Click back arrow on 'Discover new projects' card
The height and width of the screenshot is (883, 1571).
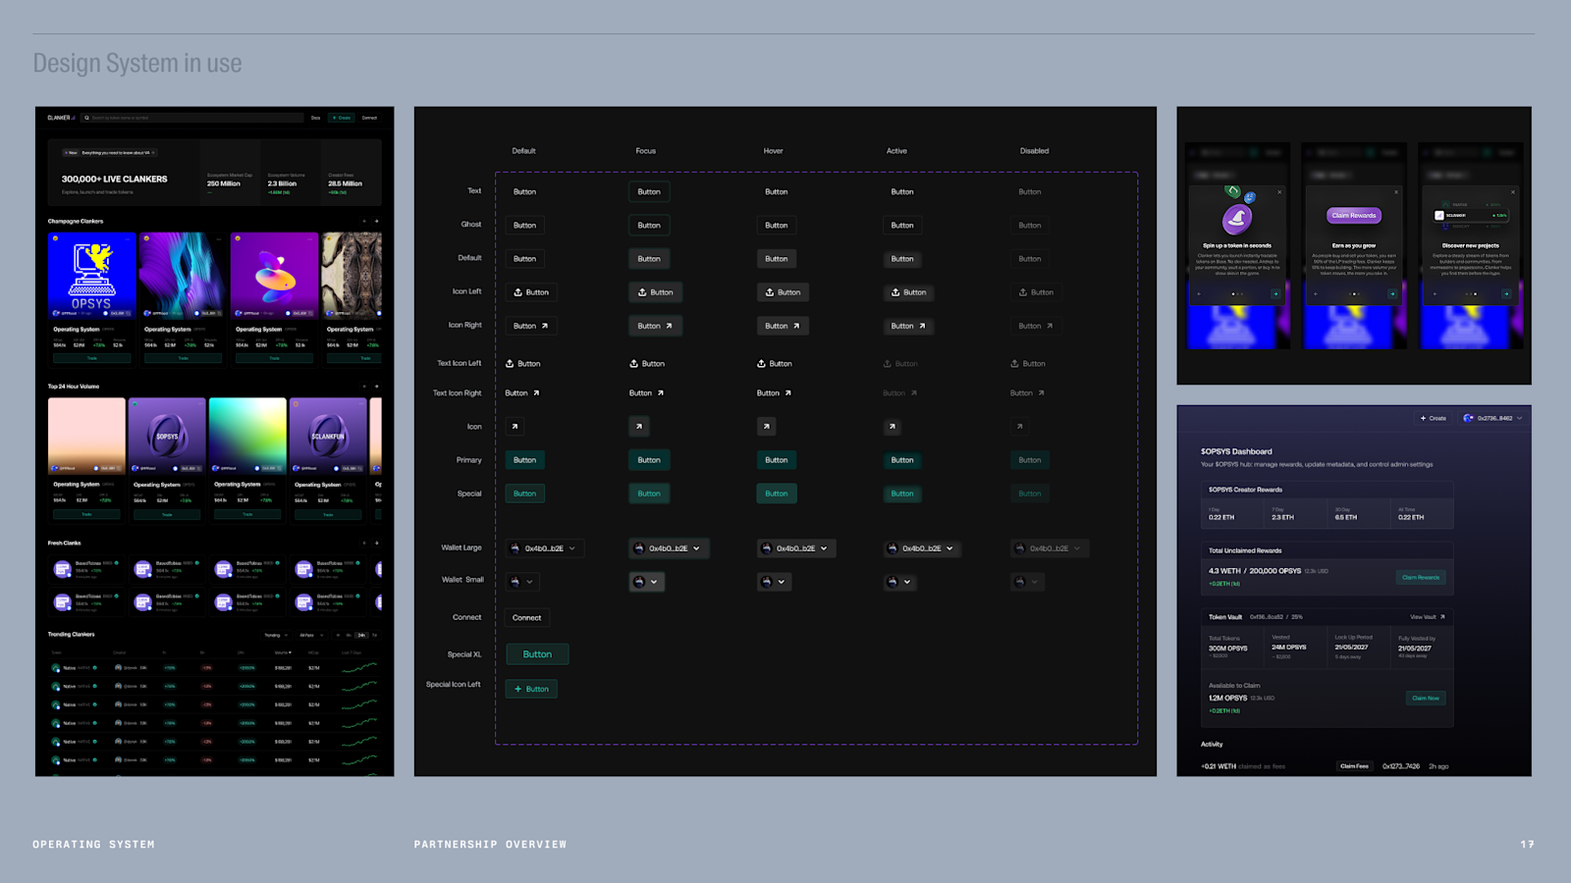tap(1435, 293)
